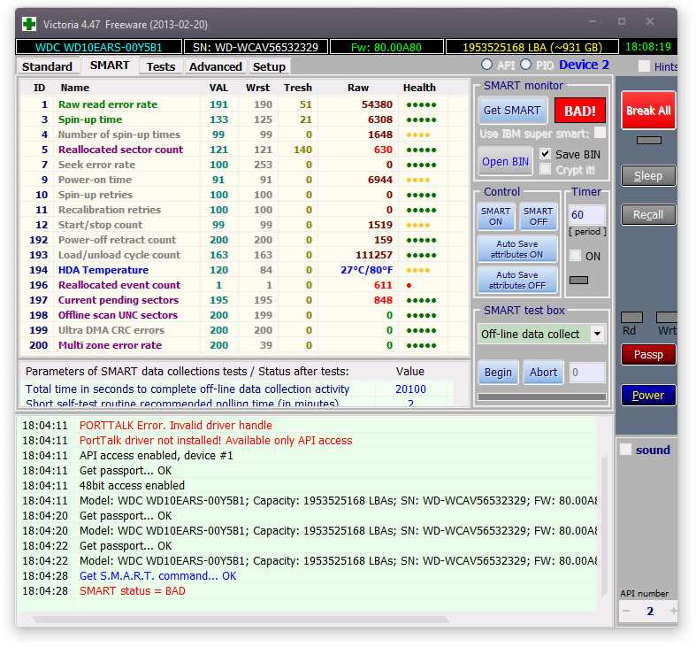
Task: Click the blue Power button
Action: [648, 396]
